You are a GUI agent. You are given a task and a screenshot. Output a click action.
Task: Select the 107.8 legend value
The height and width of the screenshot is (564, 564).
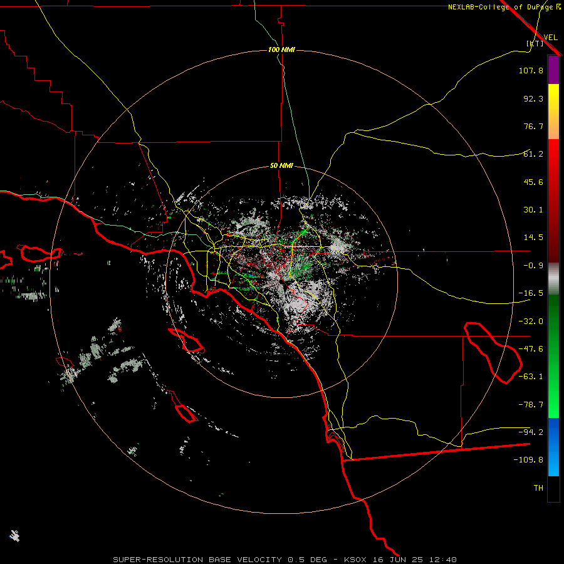pyautogui.click(x=531, y=70)
